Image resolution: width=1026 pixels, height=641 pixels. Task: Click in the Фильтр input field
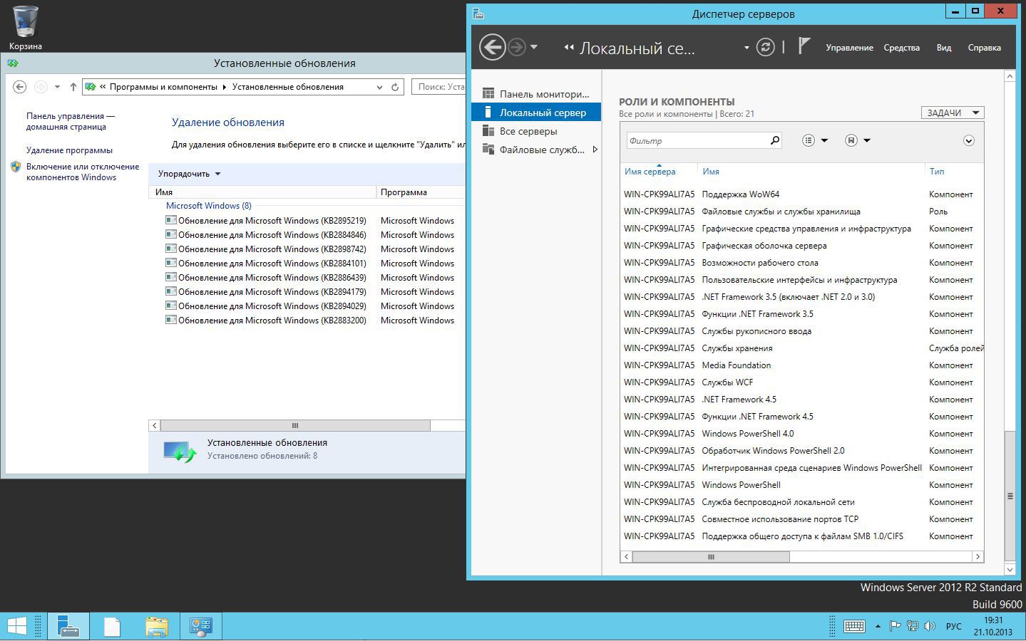[x=697, y=140]
